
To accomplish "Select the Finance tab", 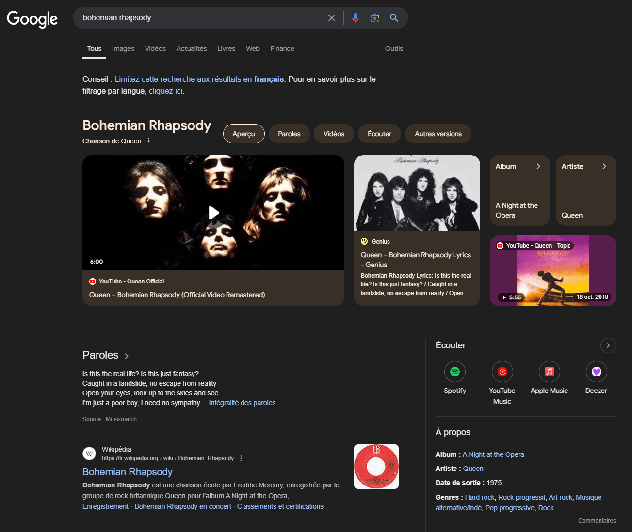I will [x=282, y=48].
